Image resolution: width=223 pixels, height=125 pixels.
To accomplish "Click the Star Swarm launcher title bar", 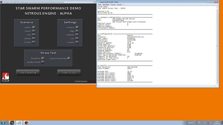I will (x=48, y=2).
